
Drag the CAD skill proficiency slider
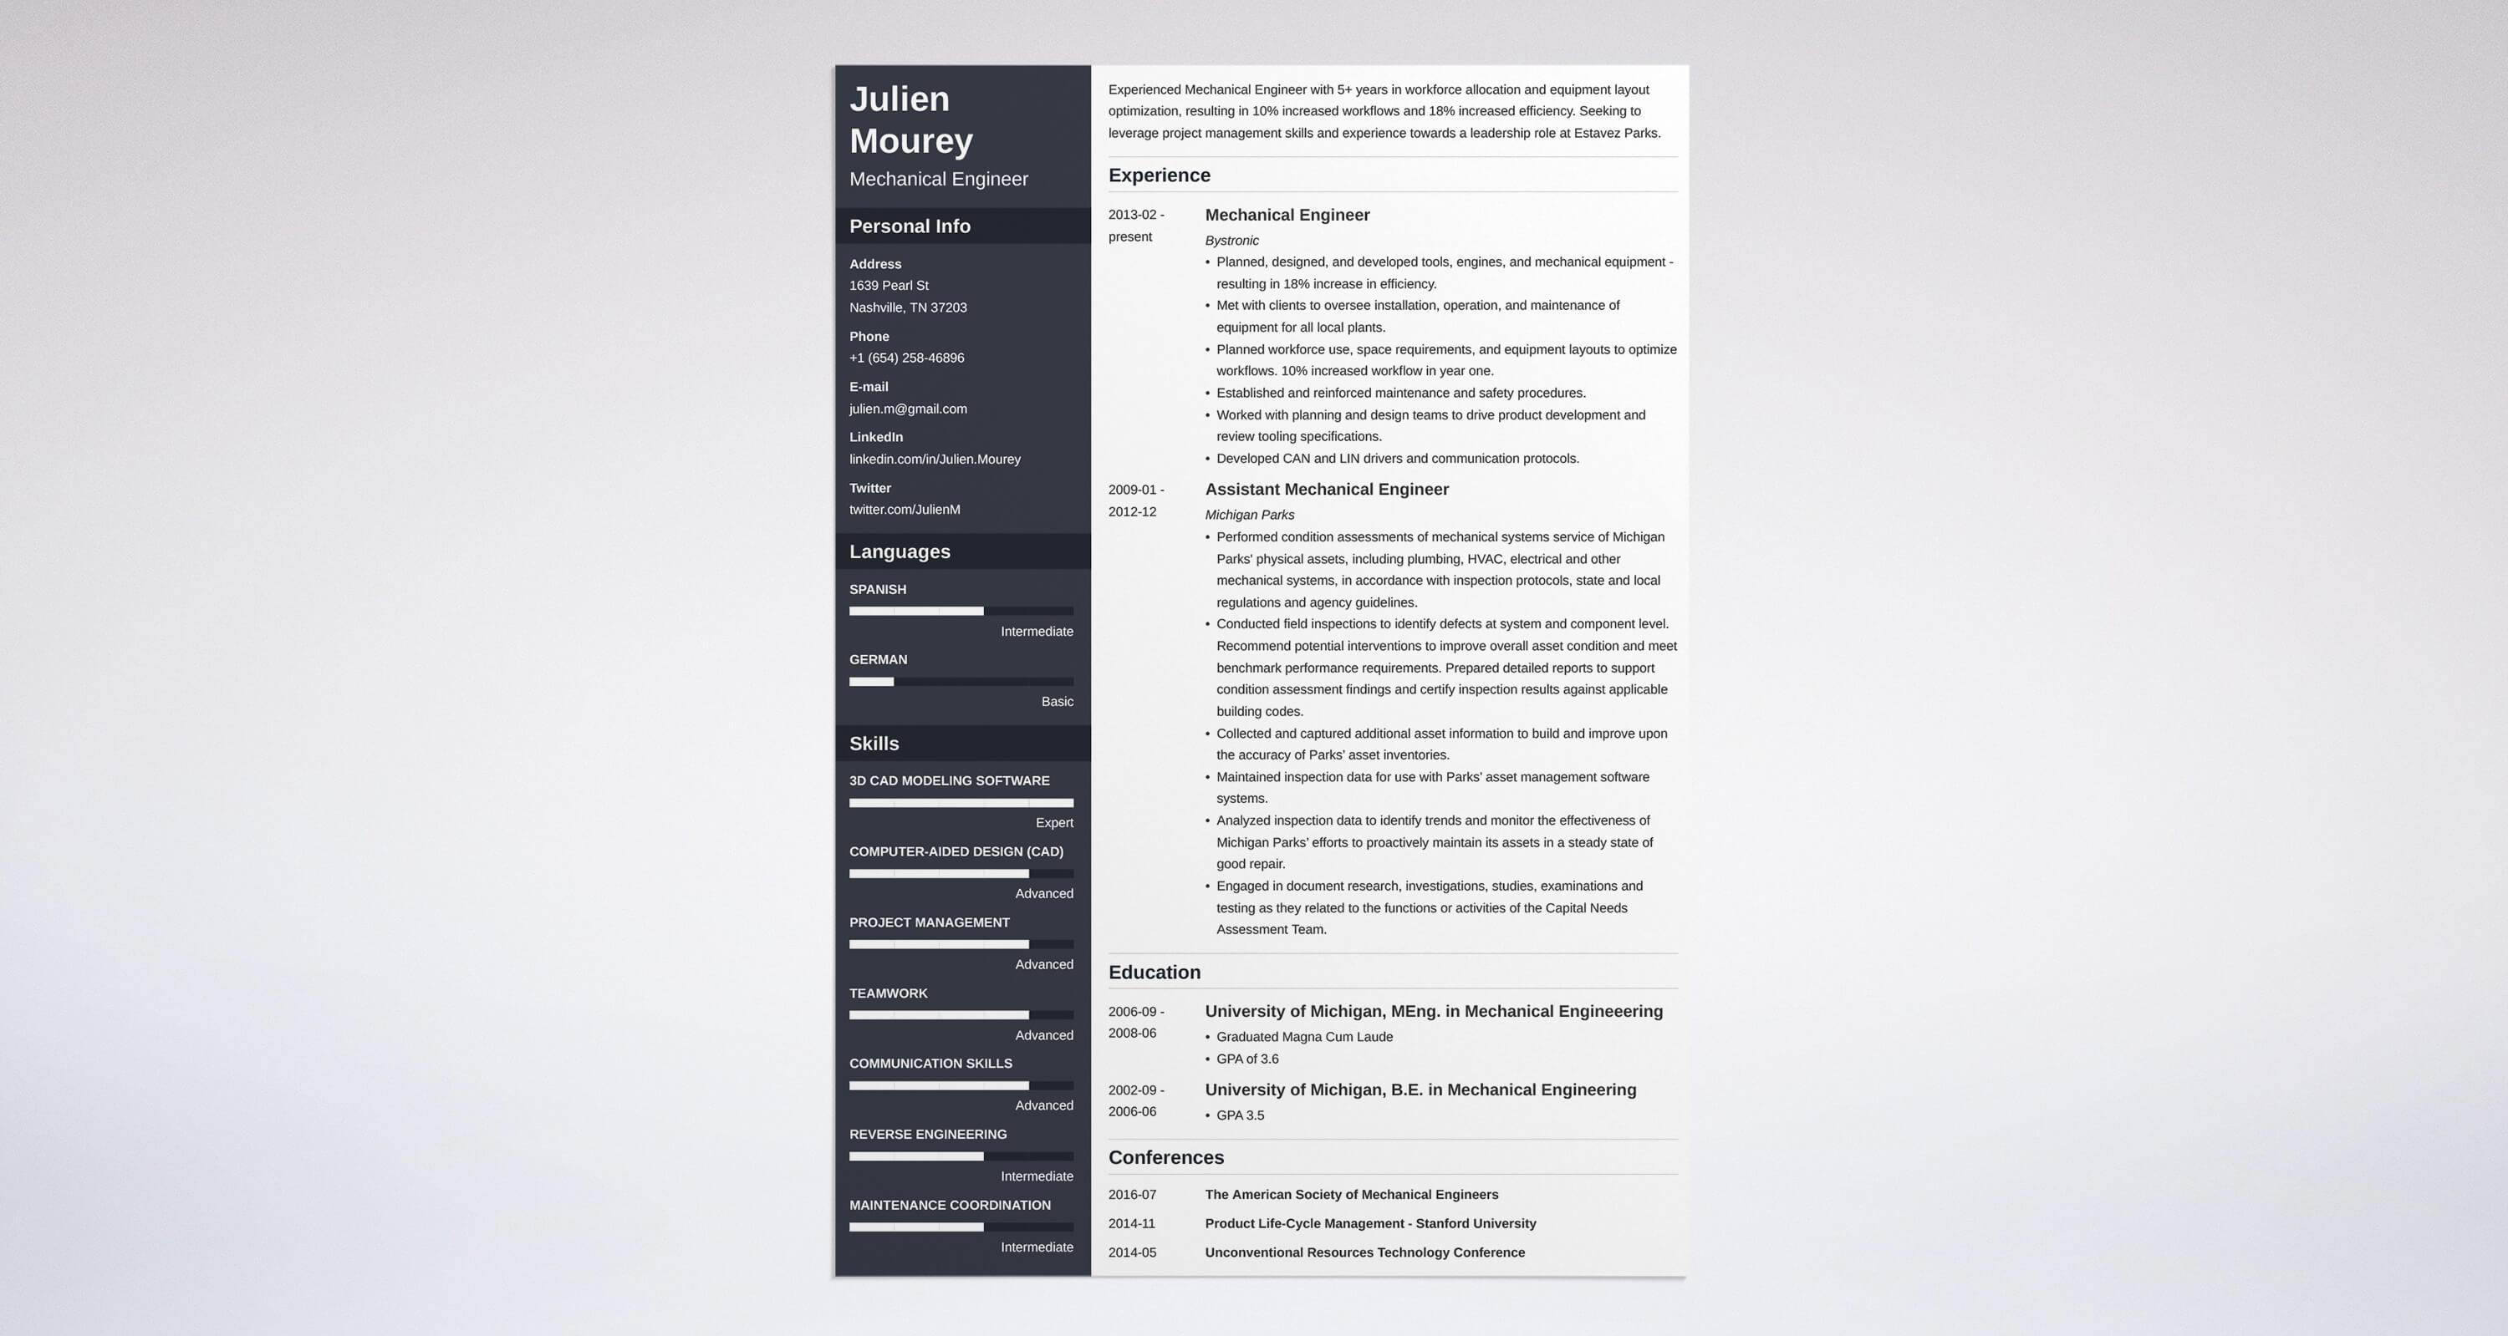[x=1028, y=874]
